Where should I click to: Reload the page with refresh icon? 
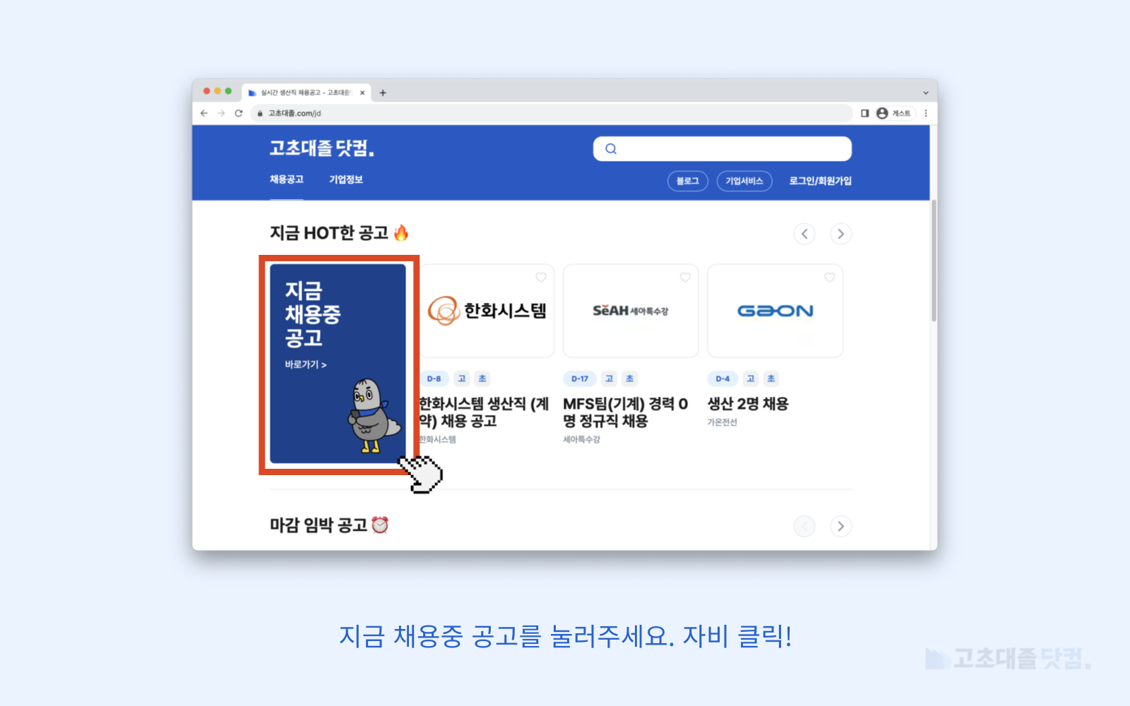coord(239,113)
